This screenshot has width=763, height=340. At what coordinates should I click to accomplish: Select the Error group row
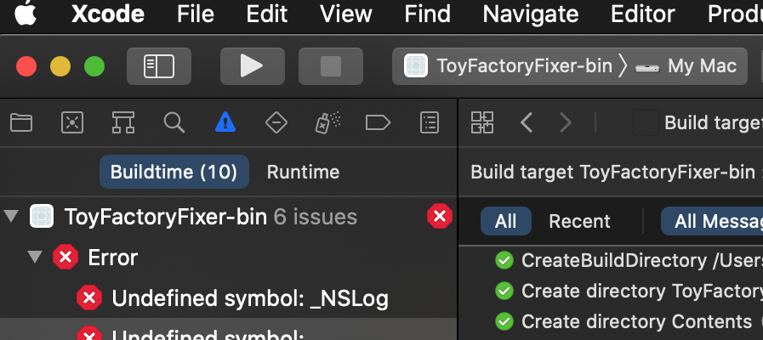[x=228, y=257]
